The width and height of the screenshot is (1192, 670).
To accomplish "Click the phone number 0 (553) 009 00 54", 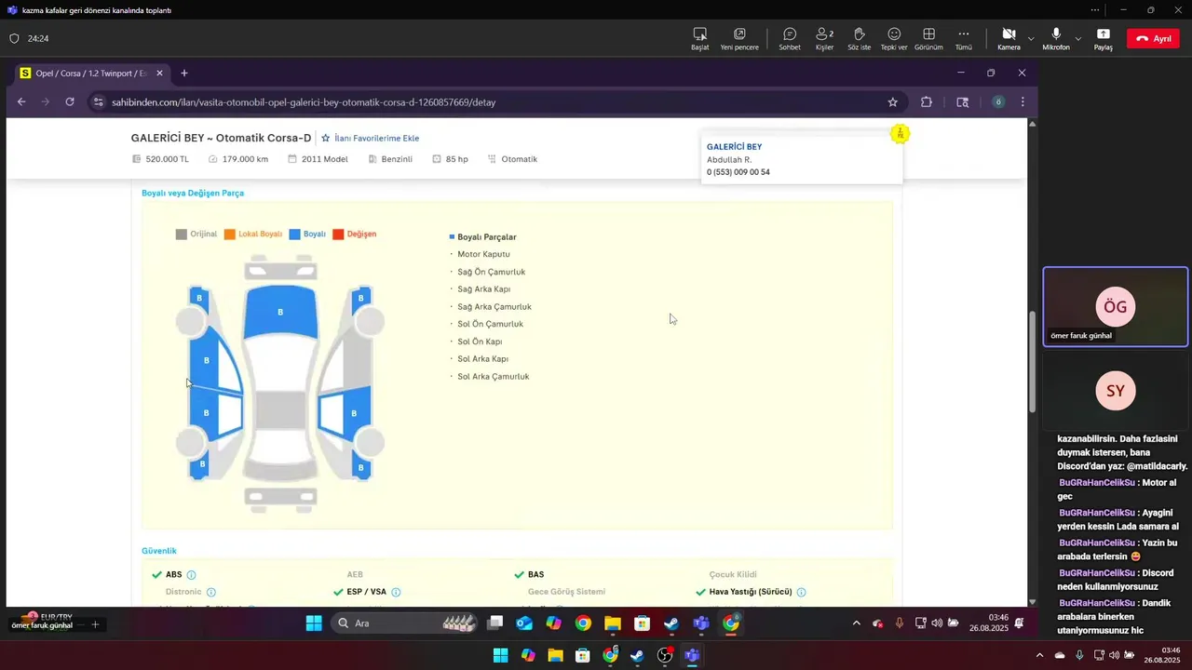I will pyautogui.click(x=738, y=172).
